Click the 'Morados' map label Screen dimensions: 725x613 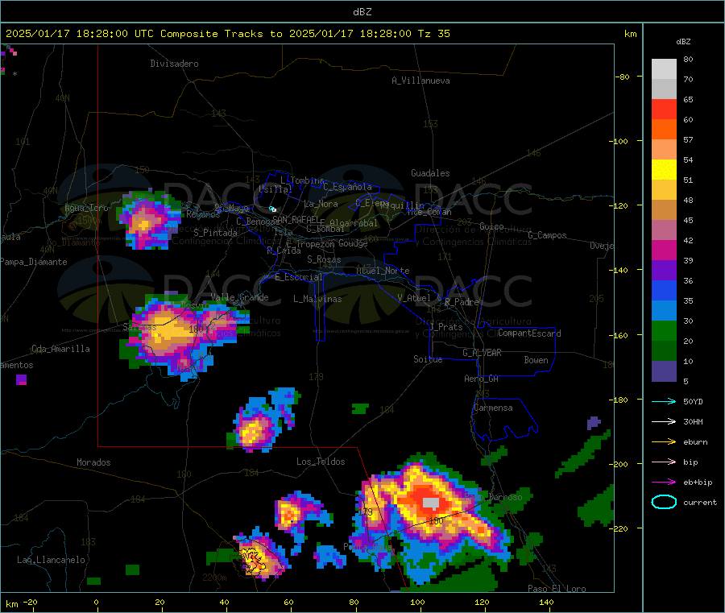[93, 462]
